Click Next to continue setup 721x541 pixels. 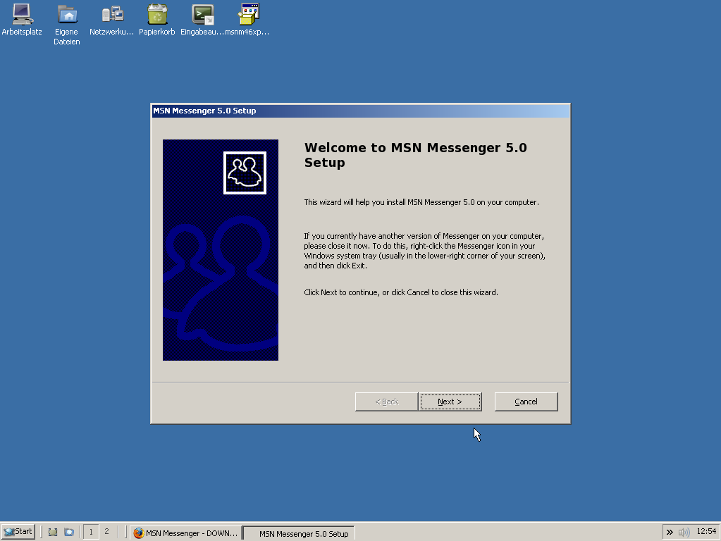[450, 402]
